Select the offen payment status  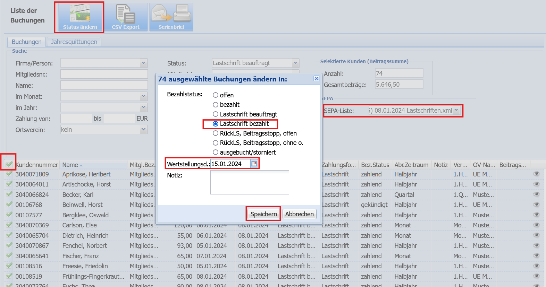click(216, 95)
